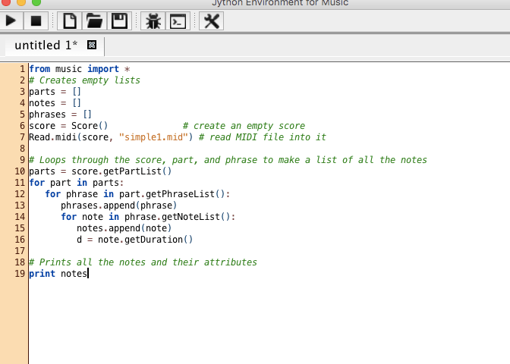Click line number 7 in the gutter
Screen dimensions: 510x364
click(23, 137)
